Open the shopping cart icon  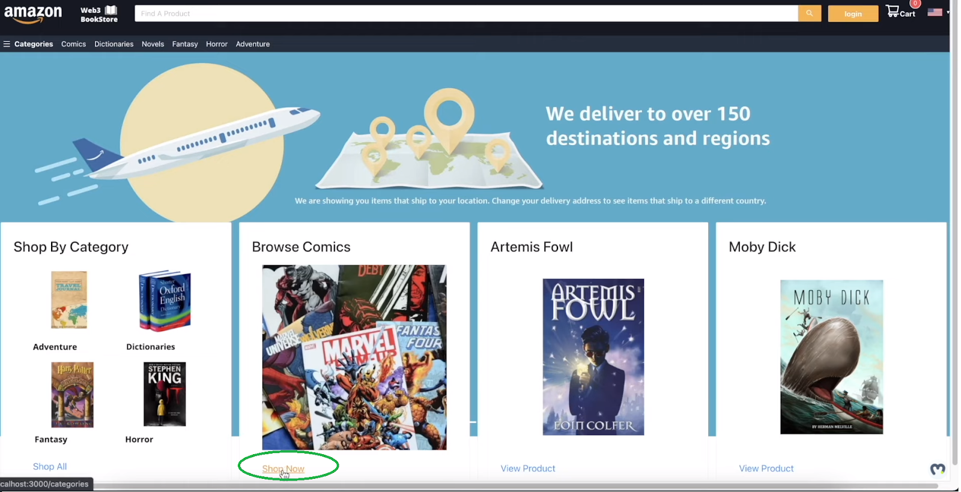[893, 11]
